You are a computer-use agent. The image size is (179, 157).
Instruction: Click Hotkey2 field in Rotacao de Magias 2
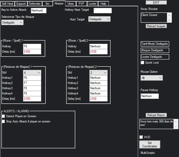pyautogui.click(x=99, y=83)
